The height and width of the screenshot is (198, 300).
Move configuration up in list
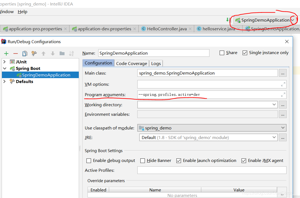point(43,54)
